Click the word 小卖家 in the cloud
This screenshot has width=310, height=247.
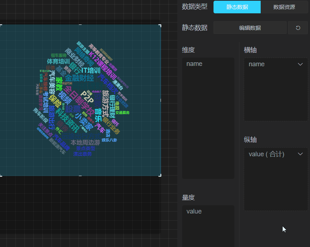[84, 122]
